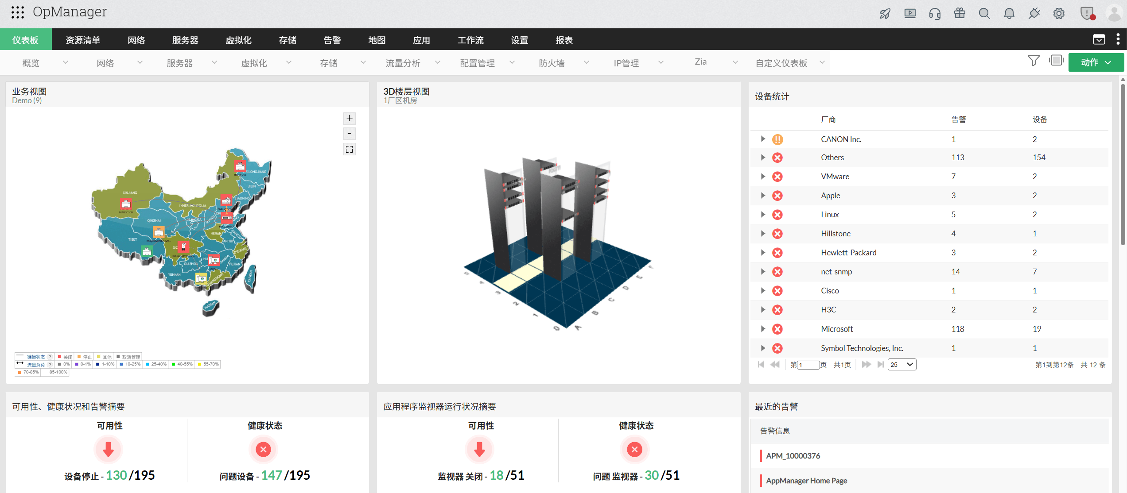Expand the Microsoft vendor row

(763, 329)
